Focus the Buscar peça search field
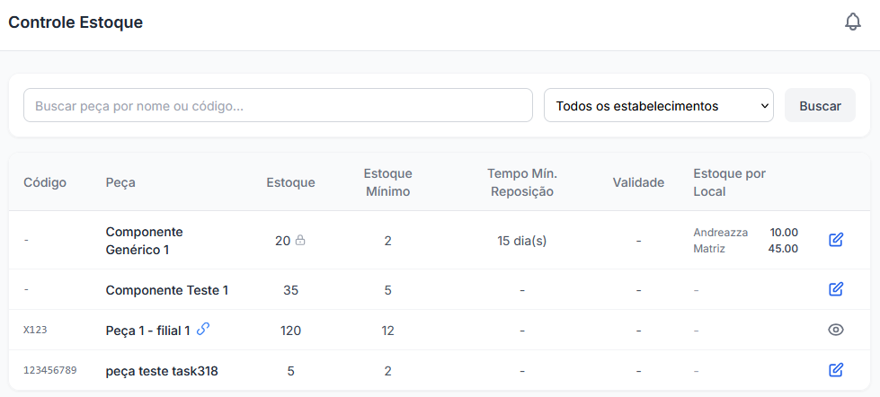880x397 pixels. pyautogui.click(x=278, y=105)
